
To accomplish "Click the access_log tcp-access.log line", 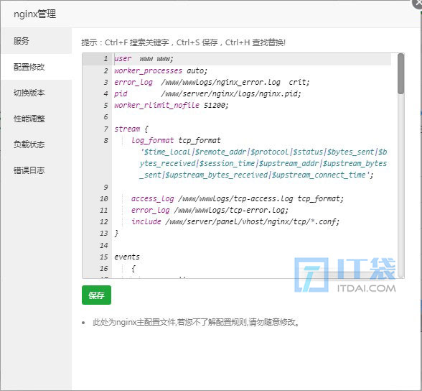I will coord(238,199).
